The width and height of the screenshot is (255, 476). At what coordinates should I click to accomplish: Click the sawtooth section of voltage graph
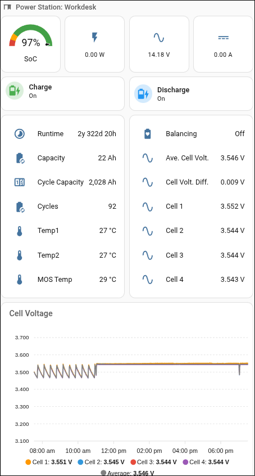[65, 371]
